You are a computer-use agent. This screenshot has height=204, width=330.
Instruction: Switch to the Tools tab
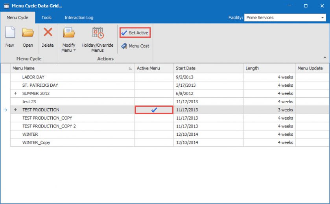[x=46, y=18]
